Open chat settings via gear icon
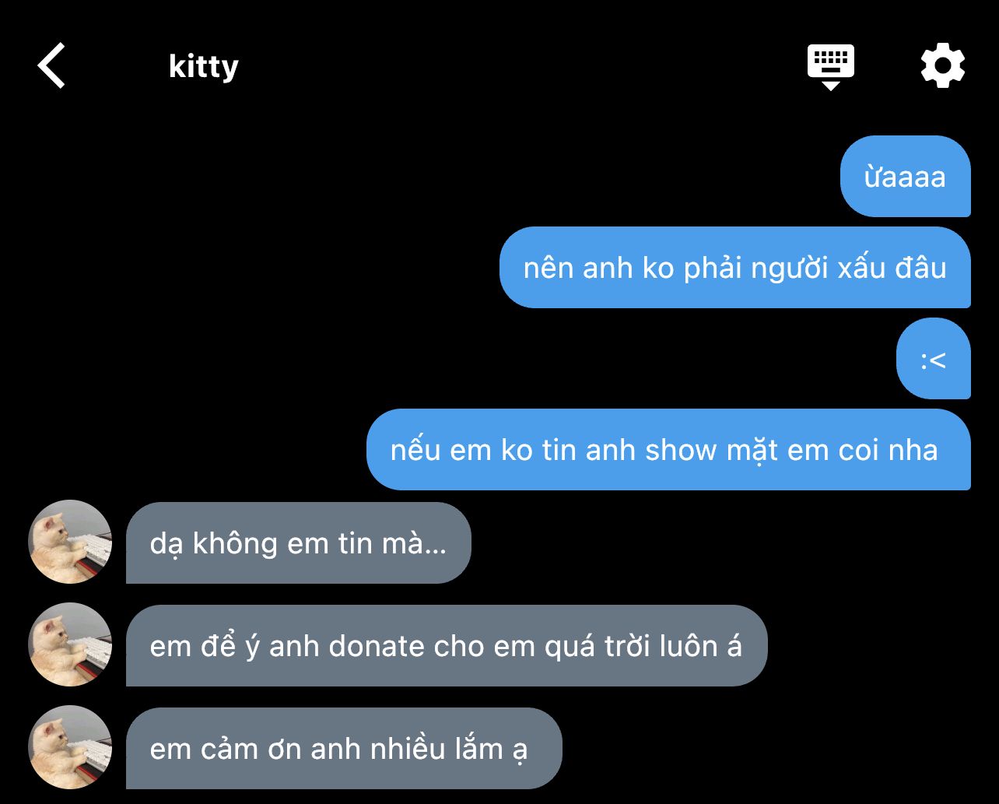999x804 pixels. [x=943, y=65]
